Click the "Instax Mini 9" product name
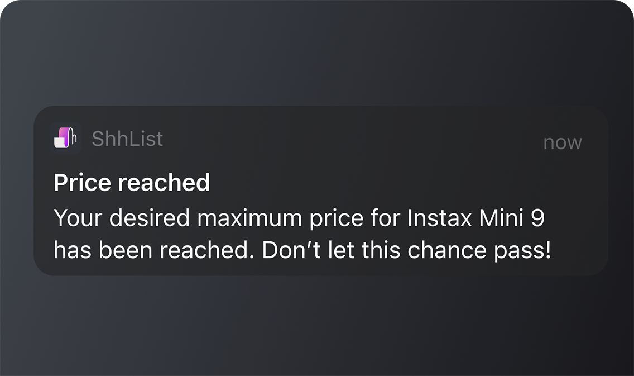The width and height of the screenshot is (634, 376). coord(476,218)
